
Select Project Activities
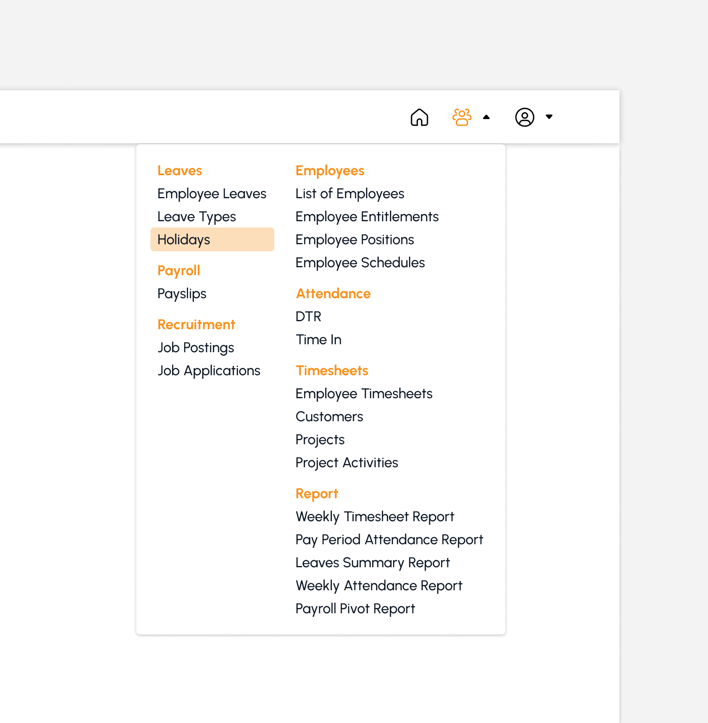[x=347, y=463]
